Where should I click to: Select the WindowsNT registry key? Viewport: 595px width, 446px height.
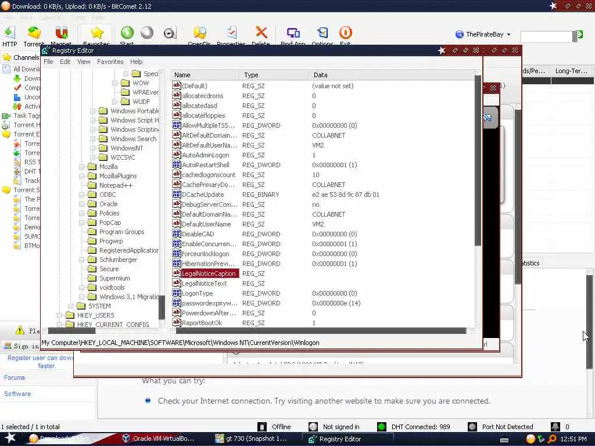pos(127,148)
